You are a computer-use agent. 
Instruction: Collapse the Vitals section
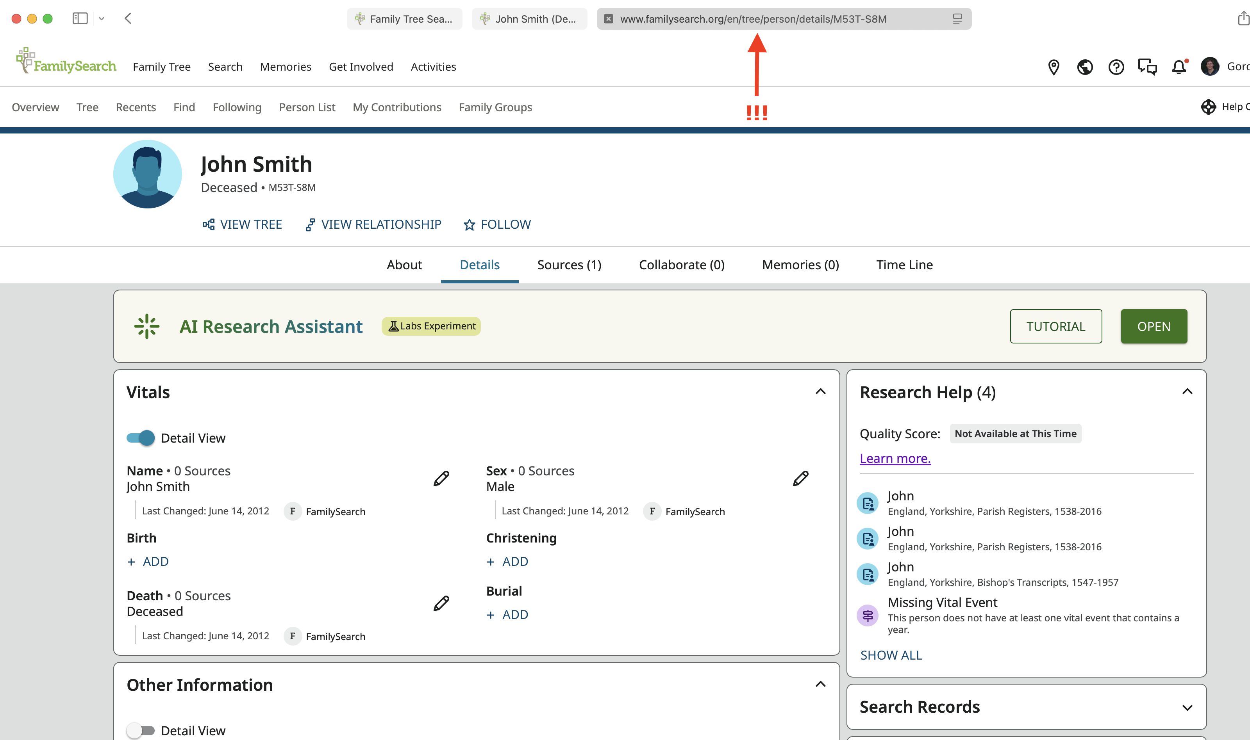(820, 392)
